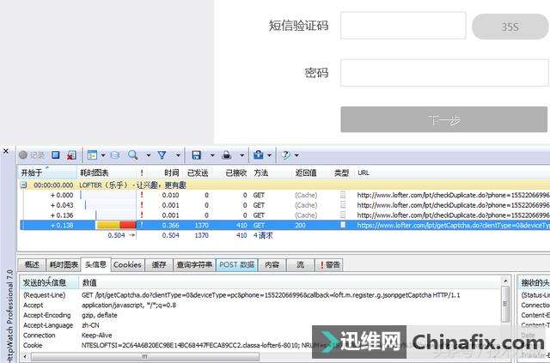This screenshot has width=550, height=363.
Task: Click the warning exclamation on +0.000 row
Action: point(142,195)
